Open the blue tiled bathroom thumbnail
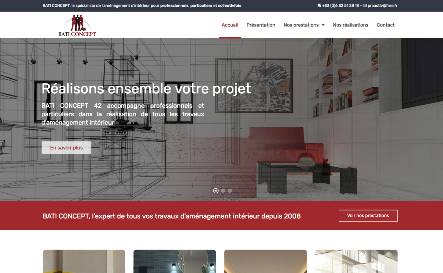The width and height of the screenshot is (443, 273). 175,261
